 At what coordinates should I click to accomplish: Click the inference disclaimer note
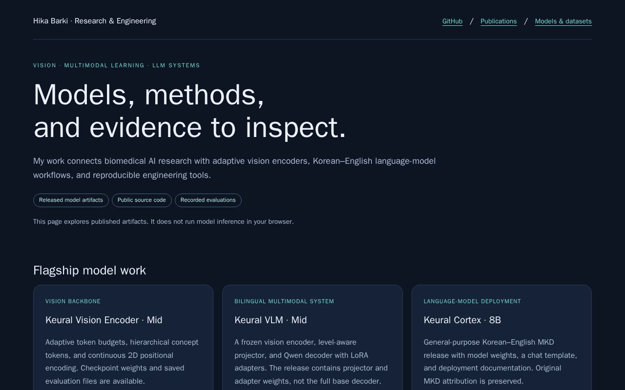click(x=164, y=222)
